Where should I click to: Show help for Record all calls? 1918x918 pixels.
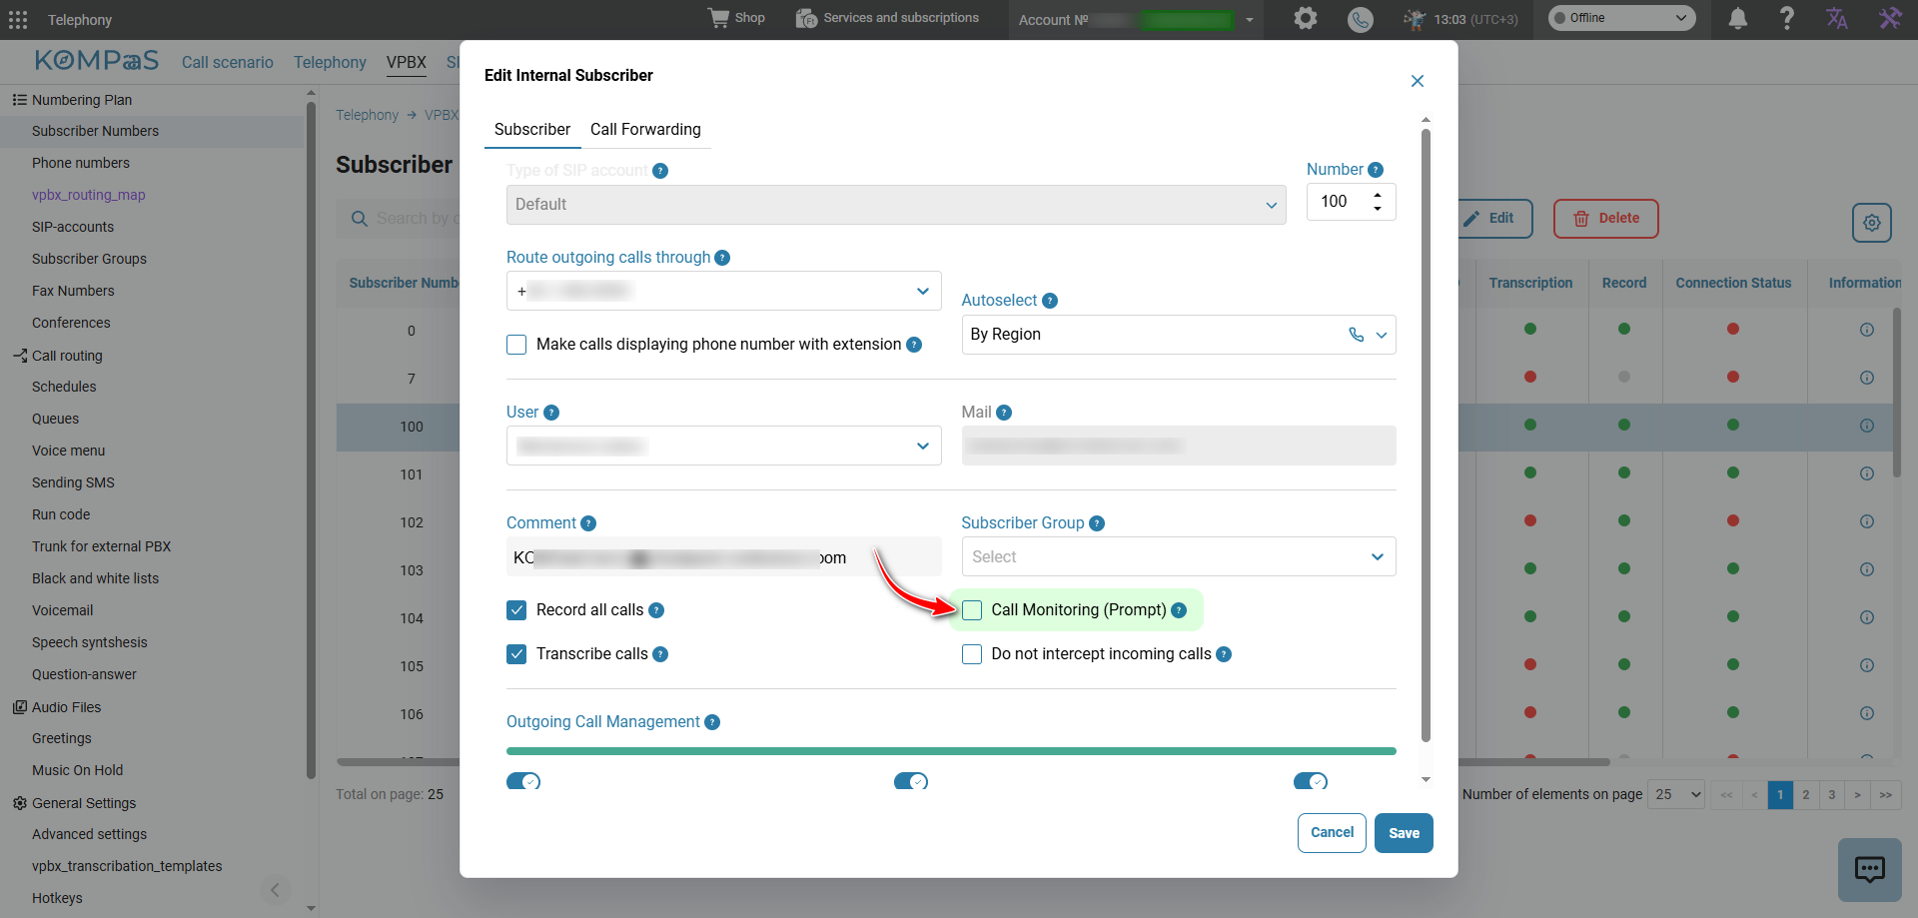656,610
